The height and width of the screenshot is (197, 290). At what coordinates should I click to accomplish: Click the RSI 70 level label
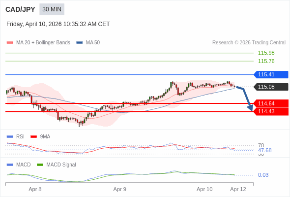(x=261, y=145)
